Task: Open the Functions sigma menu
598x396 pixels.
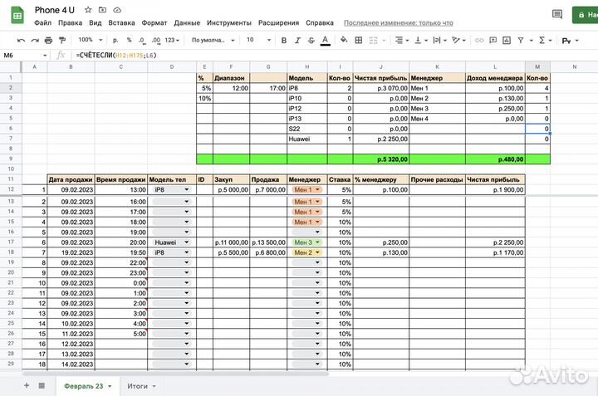Action: [545, 40]
